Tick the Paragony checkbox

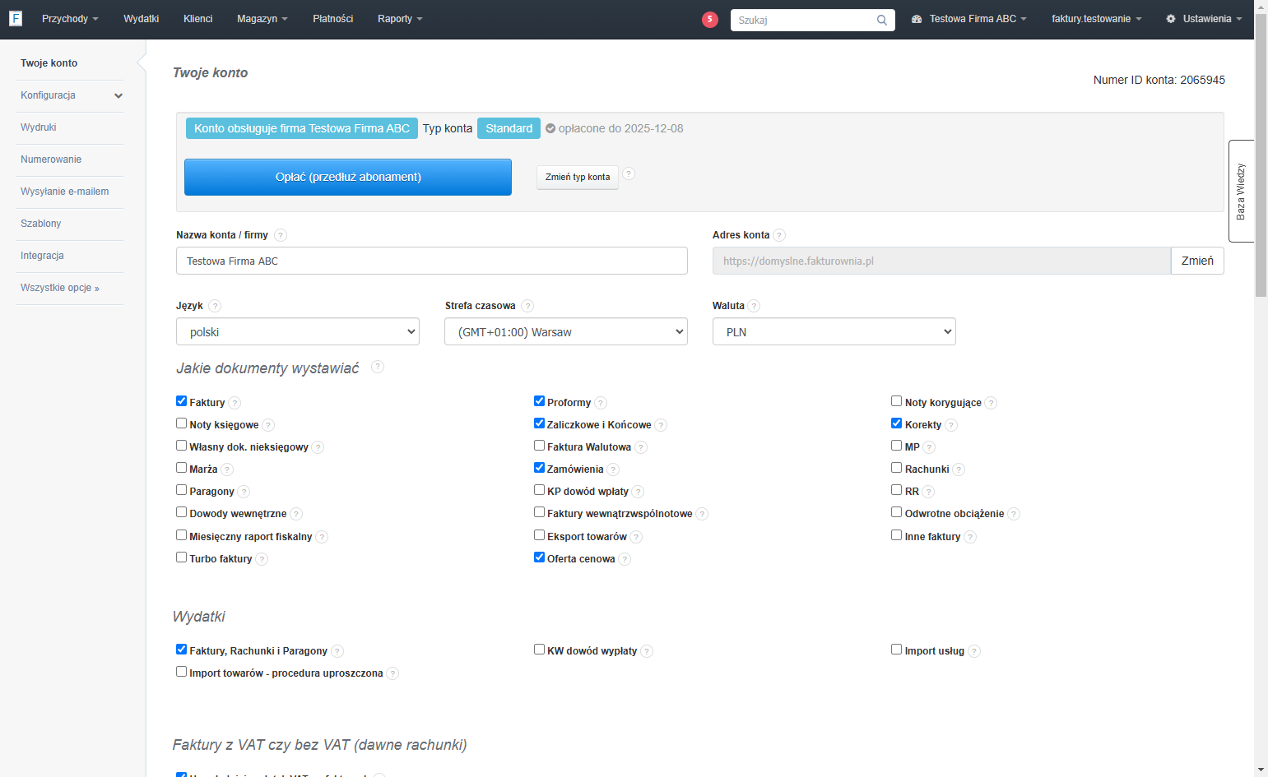pos(181,490)
